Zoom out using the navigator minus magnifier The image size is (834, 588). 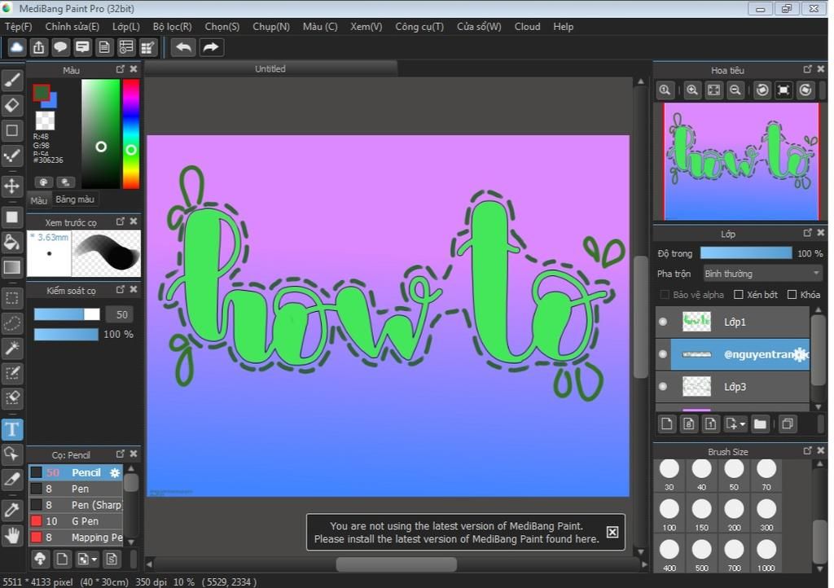tap(735, 90)
